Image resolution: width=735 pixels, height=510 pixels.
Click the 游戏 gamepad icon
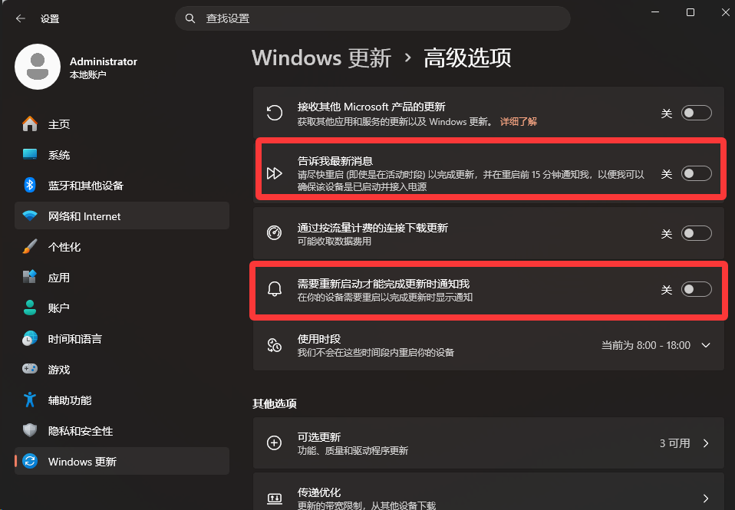tap(29, 369)
